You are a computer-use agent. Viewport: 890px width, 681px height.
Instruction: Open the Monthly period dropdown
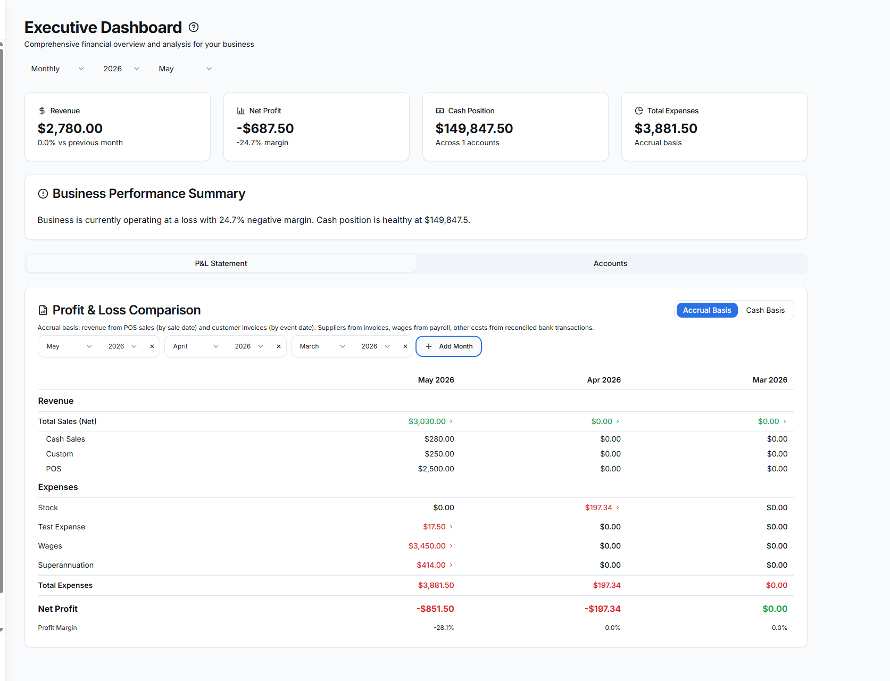57,69
